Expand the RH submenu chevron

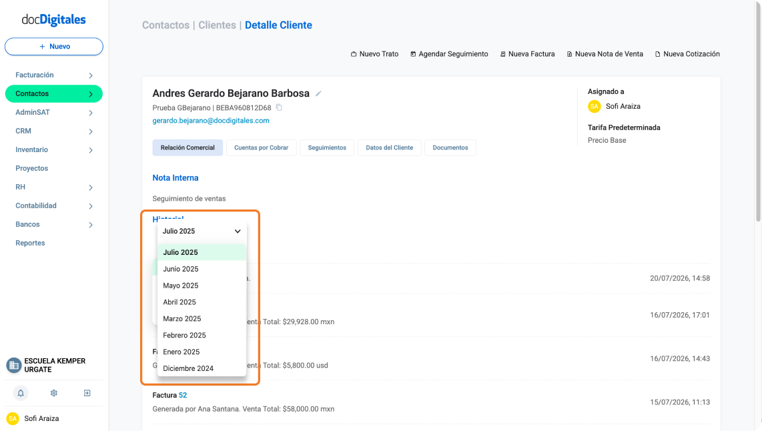(x=91, y=187)
